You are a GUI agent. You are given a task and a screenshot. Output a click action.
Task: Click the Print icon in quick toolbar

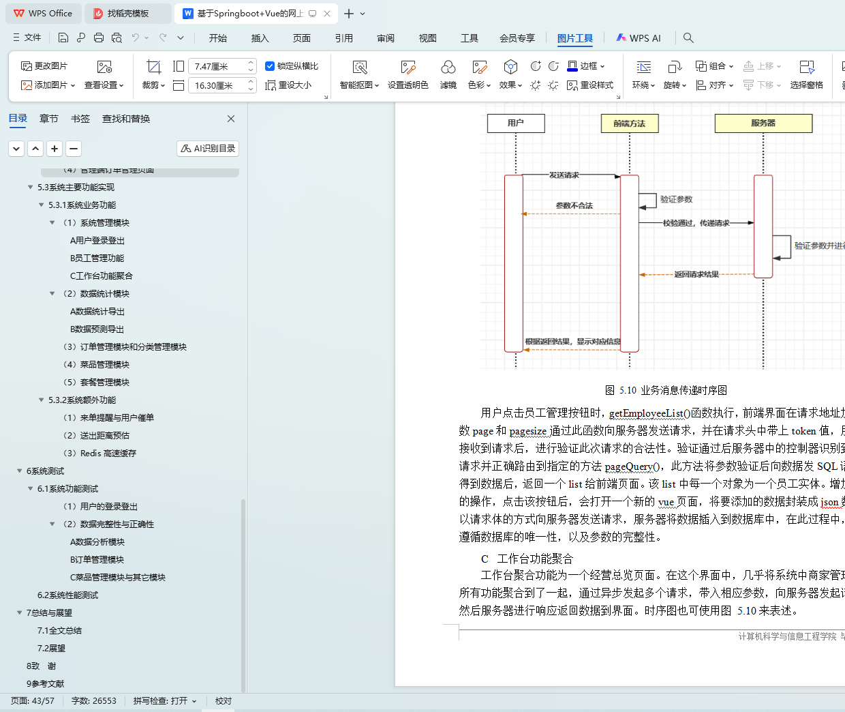(x=99, y=38)
